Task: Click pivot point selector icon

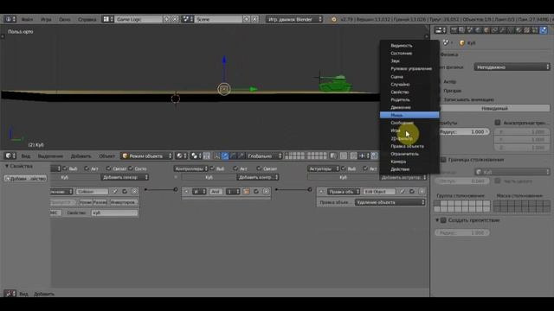Action: pyautogui.click(x=196, y=155)
